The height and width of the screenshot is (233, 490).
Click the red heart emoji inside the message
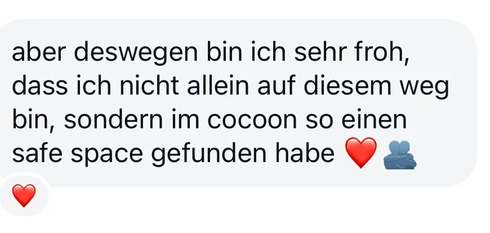(361, 153)
